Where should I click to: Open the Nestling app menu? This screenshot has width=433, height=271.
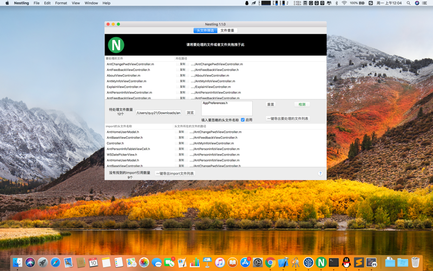pos(22,3)
